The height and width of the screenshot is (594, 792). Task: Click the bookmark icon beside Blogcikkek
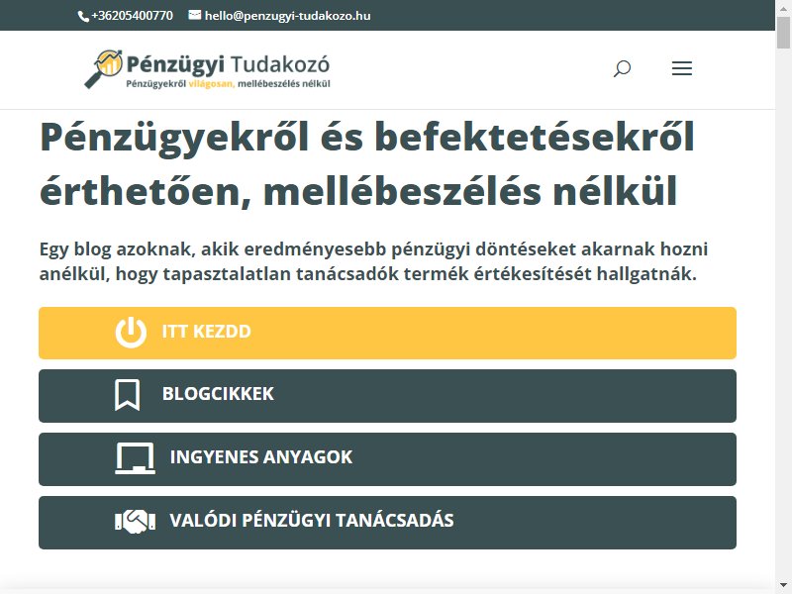(128, 395)
